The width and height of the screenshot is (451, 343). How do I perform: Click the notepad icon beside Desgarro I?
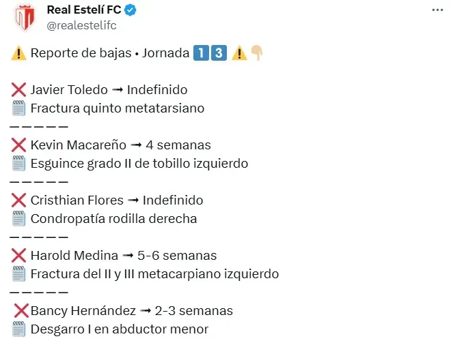point(19,330)
